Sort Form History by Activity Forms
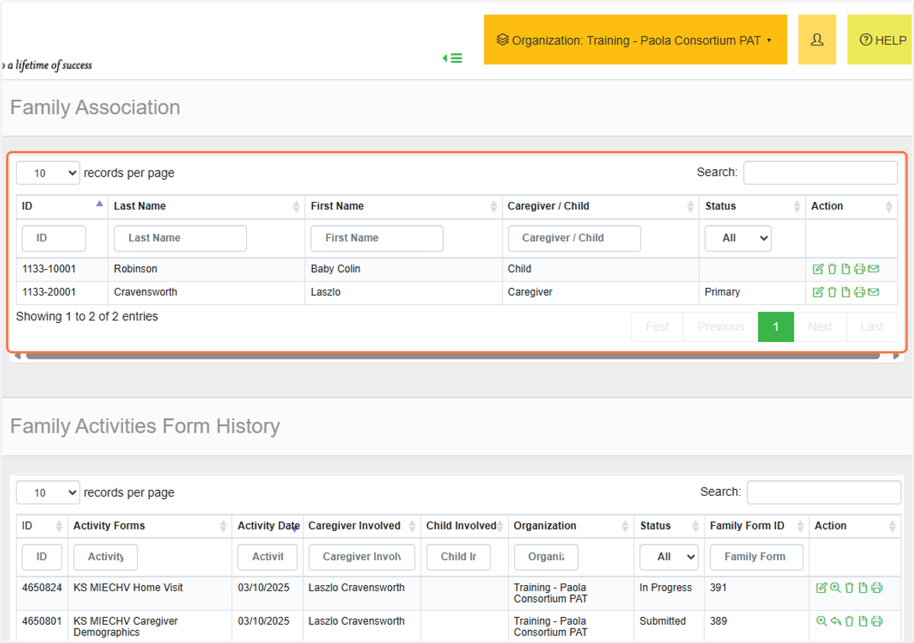The width and height of the screenshot is (914, 643). pyautogui.click(x=150, y=526)
